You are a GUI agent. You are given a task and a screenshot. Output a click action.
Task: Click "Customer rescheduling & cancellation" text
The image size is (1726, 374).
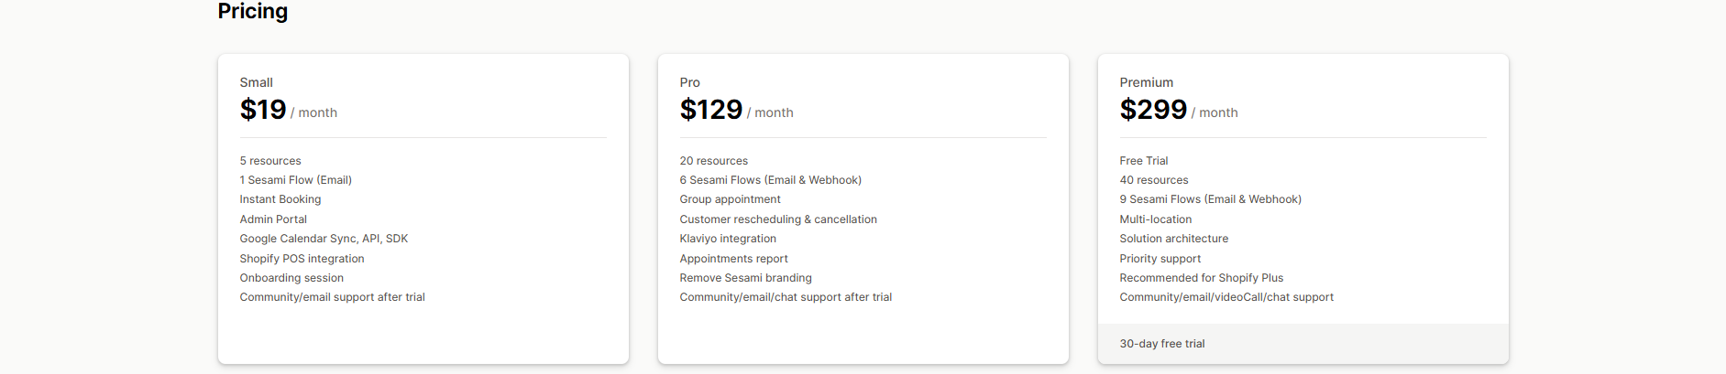tap(778, 219)
